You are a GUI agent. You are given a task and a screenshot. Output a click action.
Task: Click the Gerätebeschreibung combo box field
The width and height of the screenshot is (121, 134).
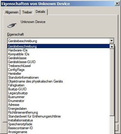click(x=58, y=41)
